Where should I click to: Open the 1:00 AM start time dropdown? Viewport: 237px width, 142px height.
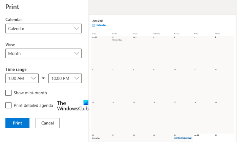click(x=22, y=78)
